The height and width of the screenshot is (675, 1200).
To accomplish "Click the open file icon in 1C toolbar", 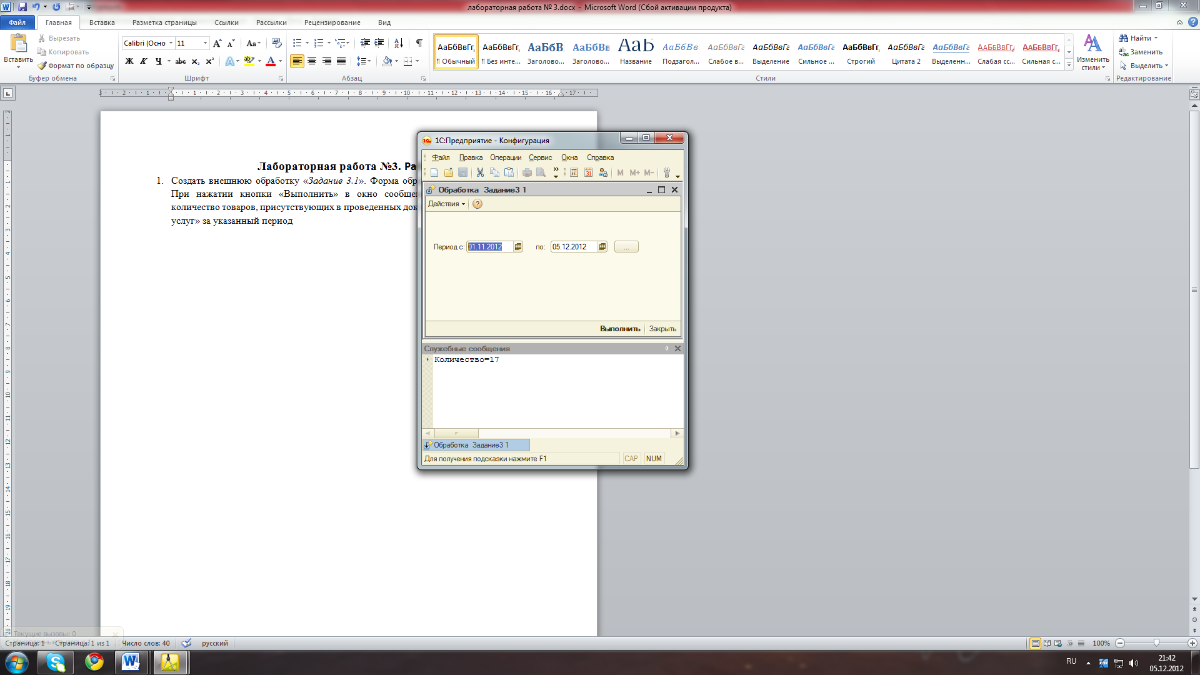I will click(449, 172).
